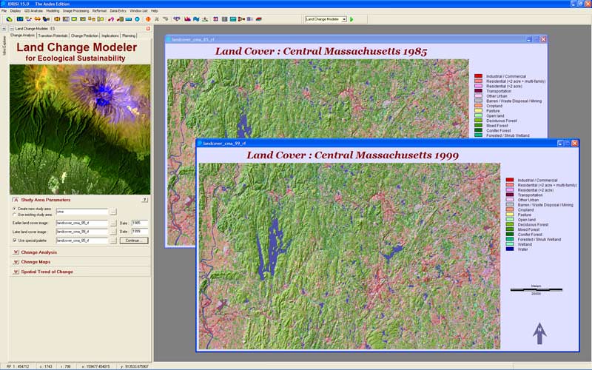Click the yellow and black cross toolbar icon
This screenshot has height=370, width=592.
(x=57, y=19)
